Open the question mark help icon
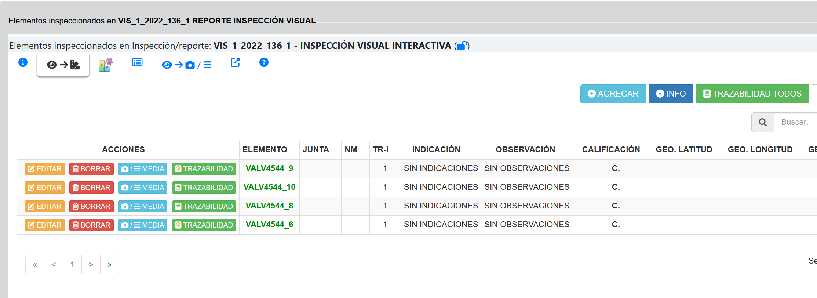 point(264,62)
